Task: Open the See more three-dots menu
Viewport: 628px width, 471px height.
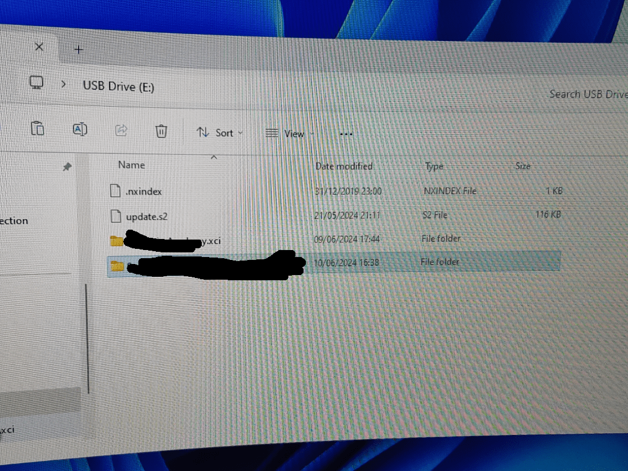Action: point(346,134)
